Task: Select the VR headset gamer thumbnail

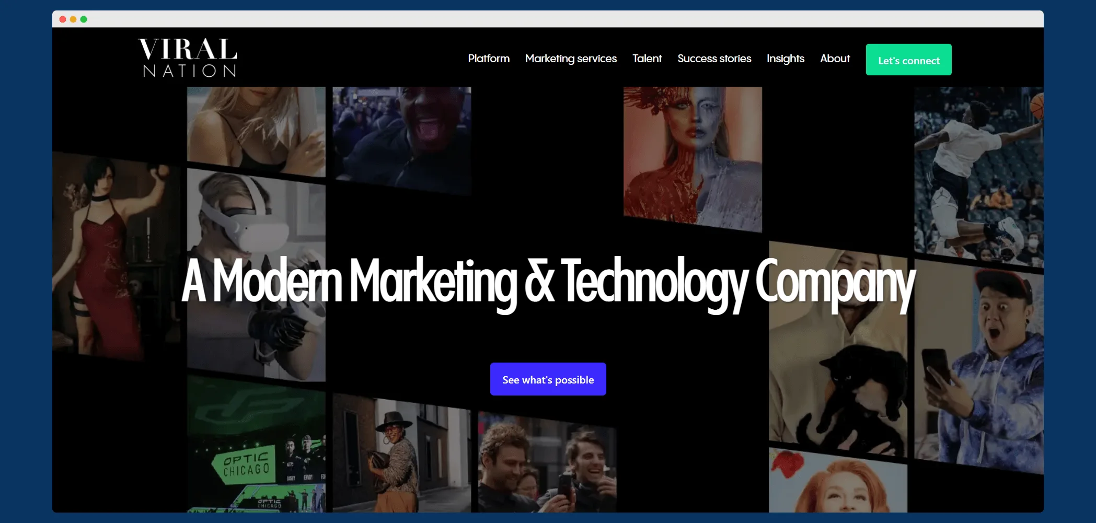Action: pos(256,219)
